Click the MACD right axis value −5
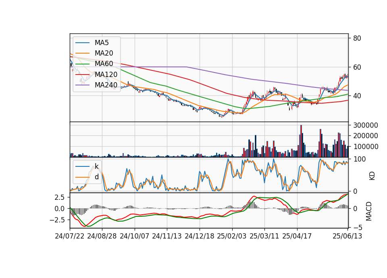Image resolution: width=387 pixels, height=278 pixels. [x=358, y=227]
